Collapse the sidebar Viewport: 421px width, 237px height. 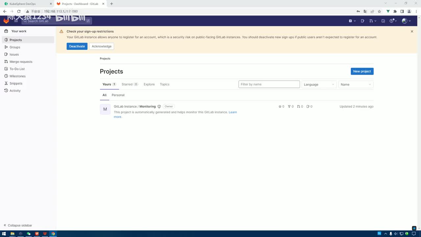[18, 225]
